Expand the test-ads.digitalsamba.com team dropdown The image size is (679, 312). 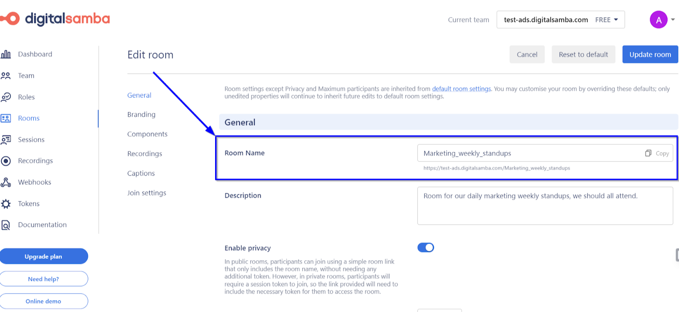point(560,19)
